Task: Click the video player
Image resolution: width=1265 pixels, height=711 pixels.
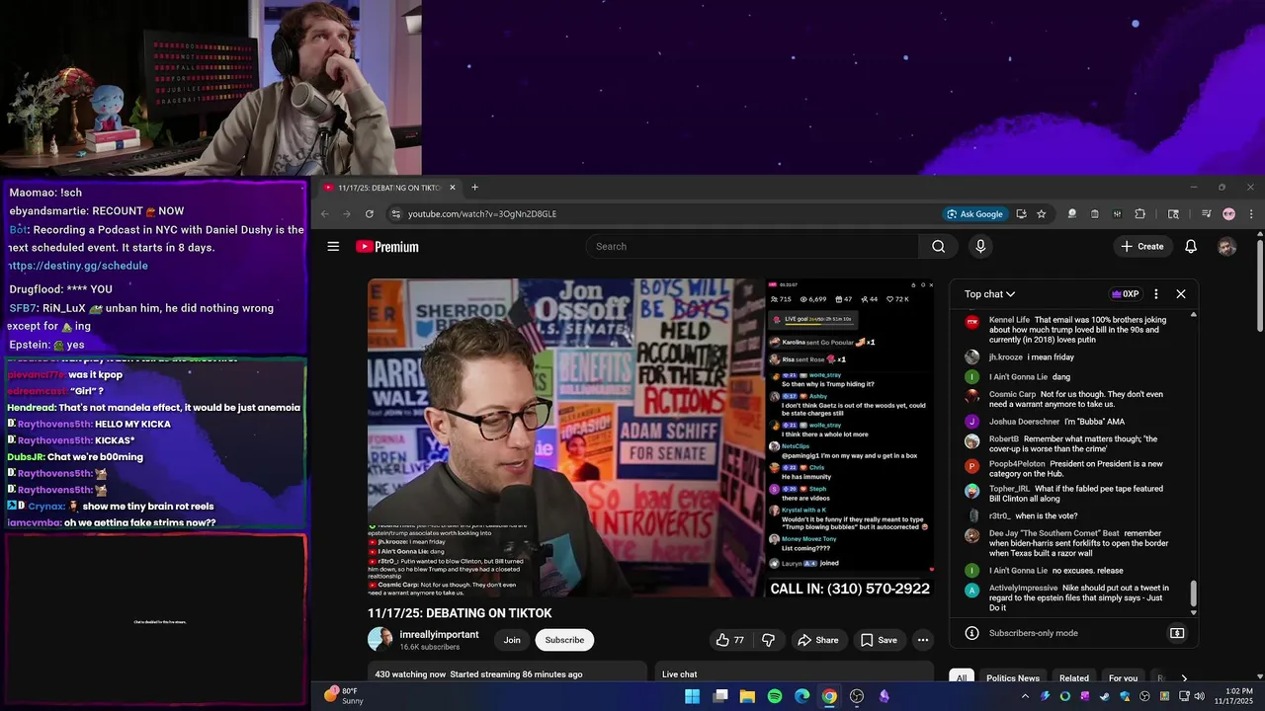Action: (651, 437)
